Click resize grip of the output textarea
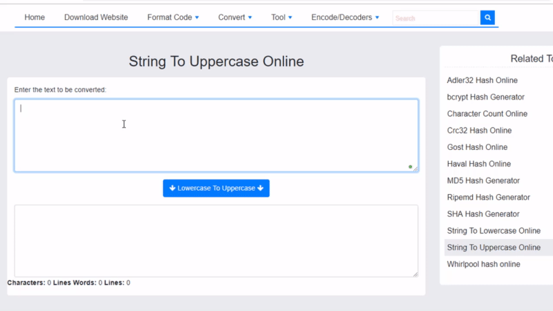The height and width of the screenshot is (311, 553). tap(415, 274)
